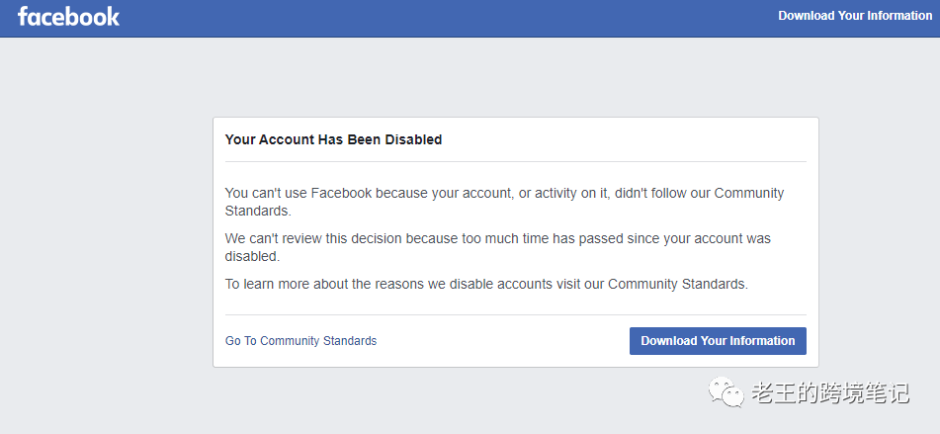Click the 老王的跨境笔记 watermark text
Screen dimensions: 940x434
click(x=829, y=393)
